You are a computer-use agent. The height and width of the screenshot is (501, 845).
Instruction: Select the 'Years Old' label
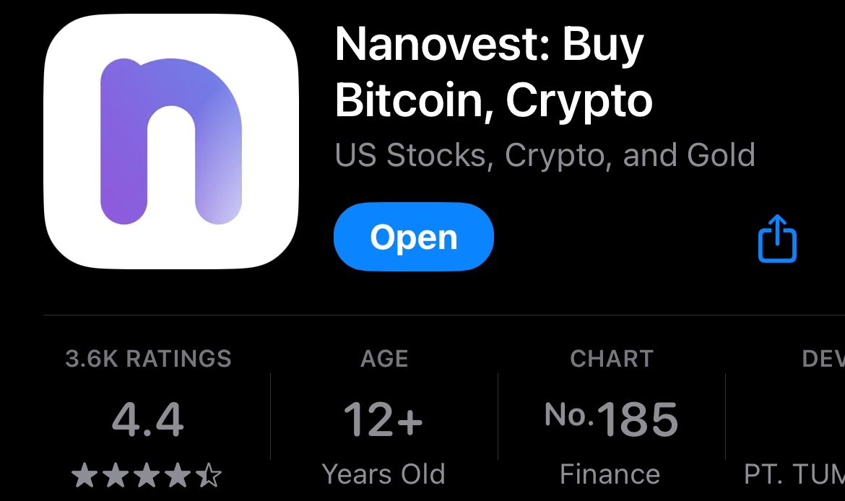pos(384,474)
